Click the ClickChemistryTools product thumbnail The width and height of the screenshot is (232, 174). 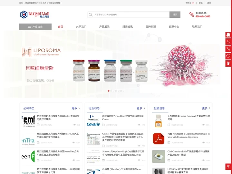tap(159, 156)
